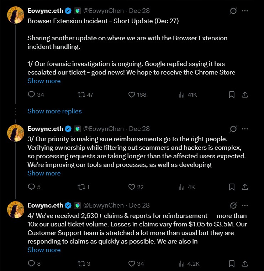Viewport: 264px width, 271px height.
Task: Open the more options menu on first tweet
Action: coord(245,11)
